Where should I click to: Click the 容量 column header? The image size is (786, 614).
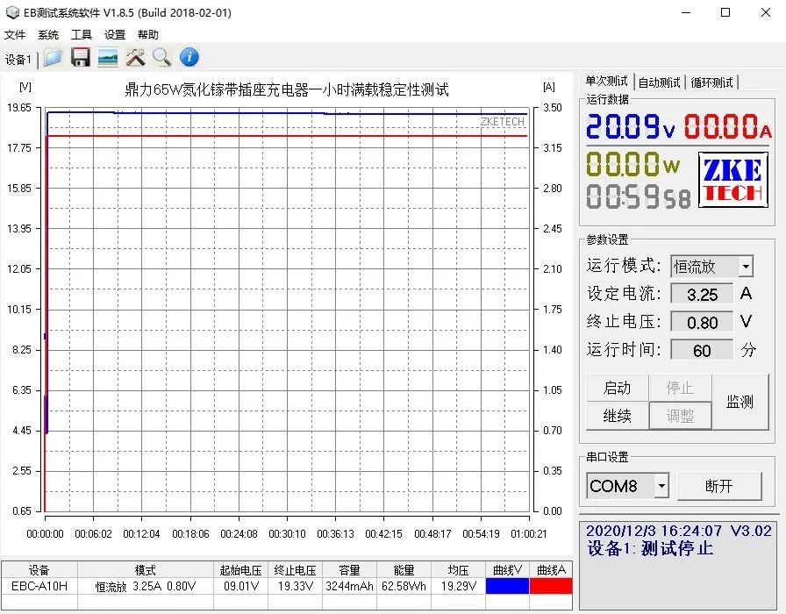[349, 570]
